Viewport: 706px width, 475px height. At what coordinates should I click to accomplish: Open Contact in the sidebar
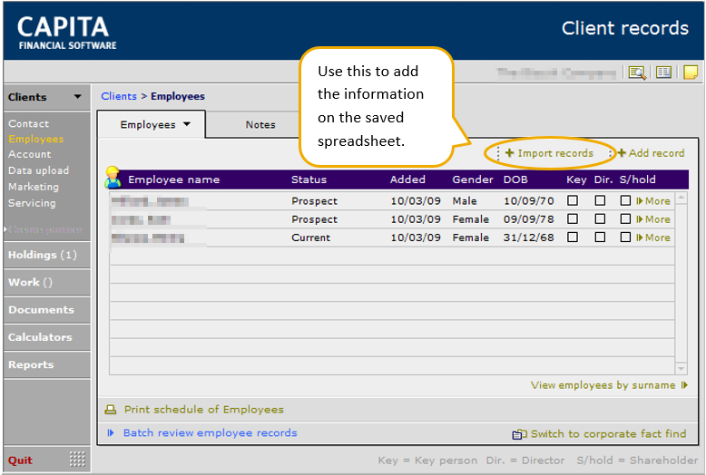click(28, 123)
